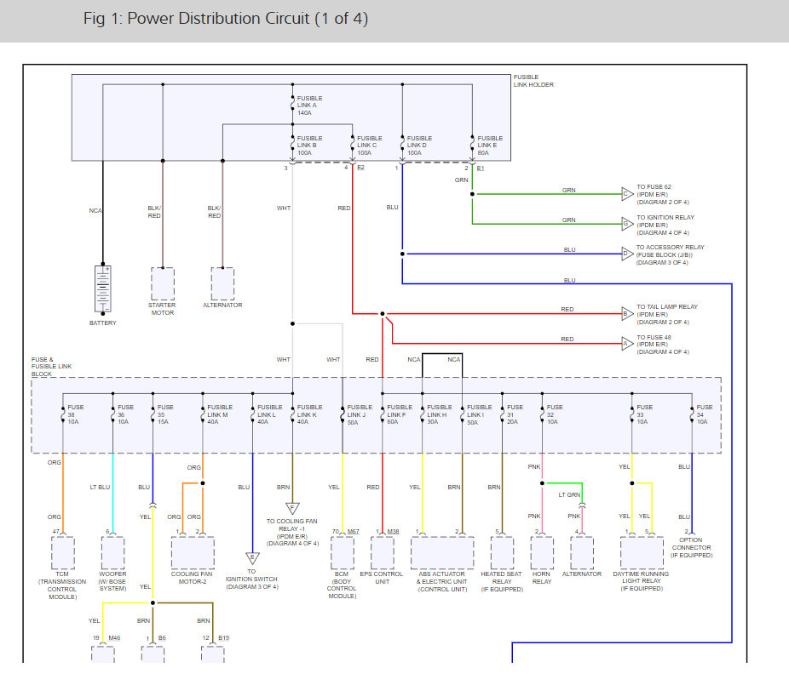Click connector arrow B to Tail Lamp Relay
The image size is (789, 685).
click(x=627, y=314)
